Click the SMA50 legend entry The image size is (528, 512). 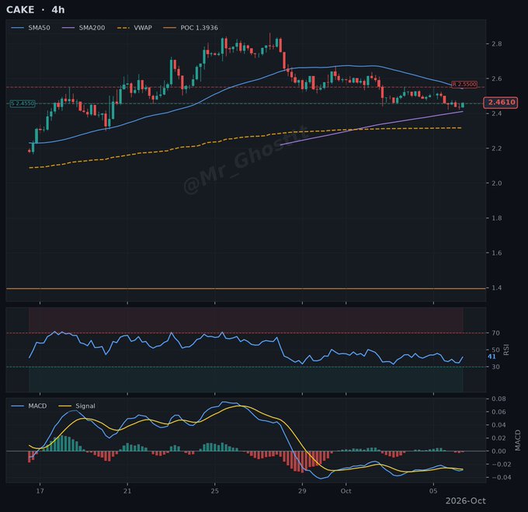tap(30, 28)
